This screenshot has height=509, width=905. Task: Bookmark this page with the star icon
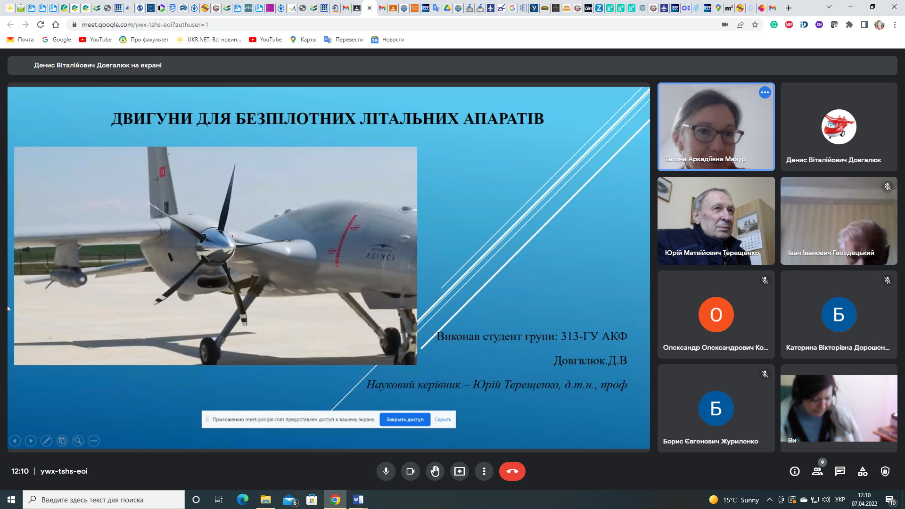pyautogui.click(x=755, y=25)
